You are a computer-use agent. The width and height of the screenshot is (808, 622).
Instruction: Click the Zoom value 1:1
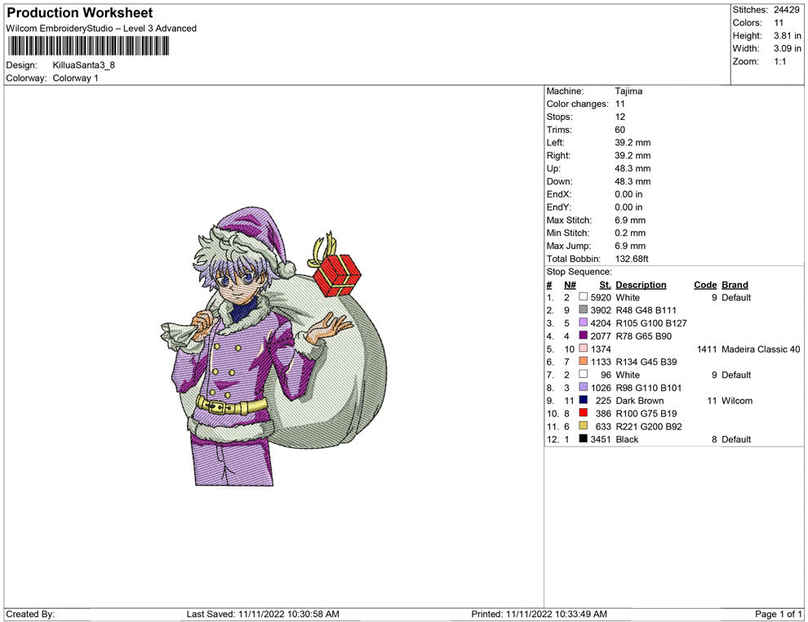(x=779, y=61)
